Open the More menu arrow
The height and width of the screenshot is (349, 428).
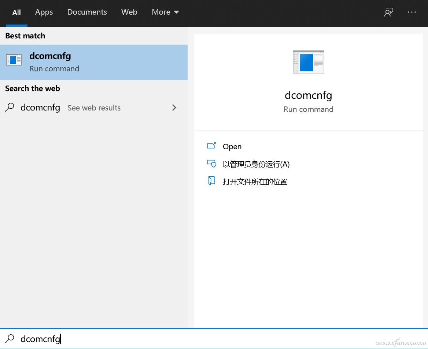tap(176, 12)
